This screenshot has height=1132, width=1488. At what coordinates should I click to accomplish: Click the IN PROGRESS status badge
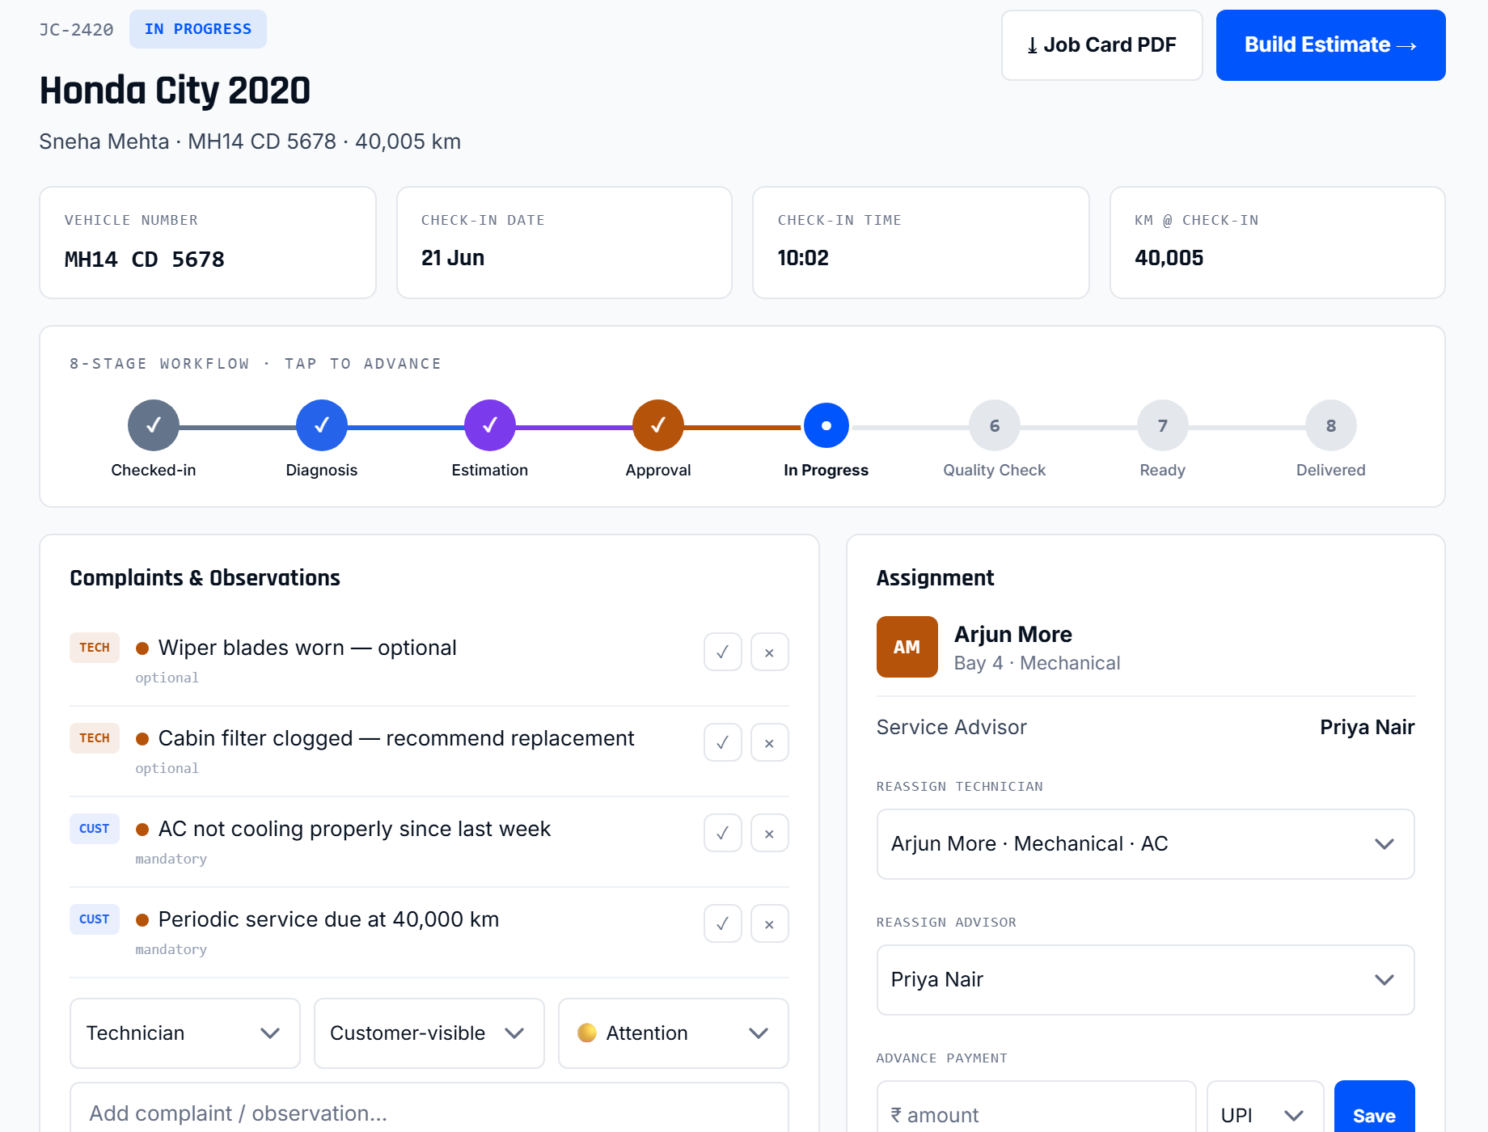(x=198, y=29)
